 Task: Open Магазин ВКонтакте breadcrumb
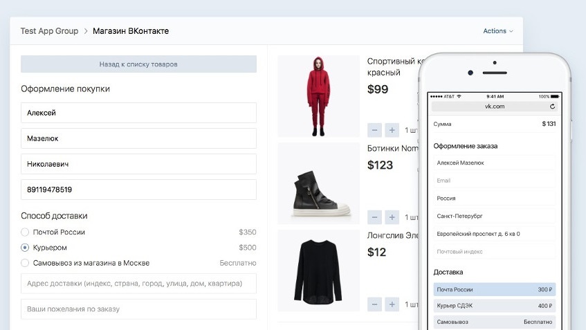tap(131, 31)
